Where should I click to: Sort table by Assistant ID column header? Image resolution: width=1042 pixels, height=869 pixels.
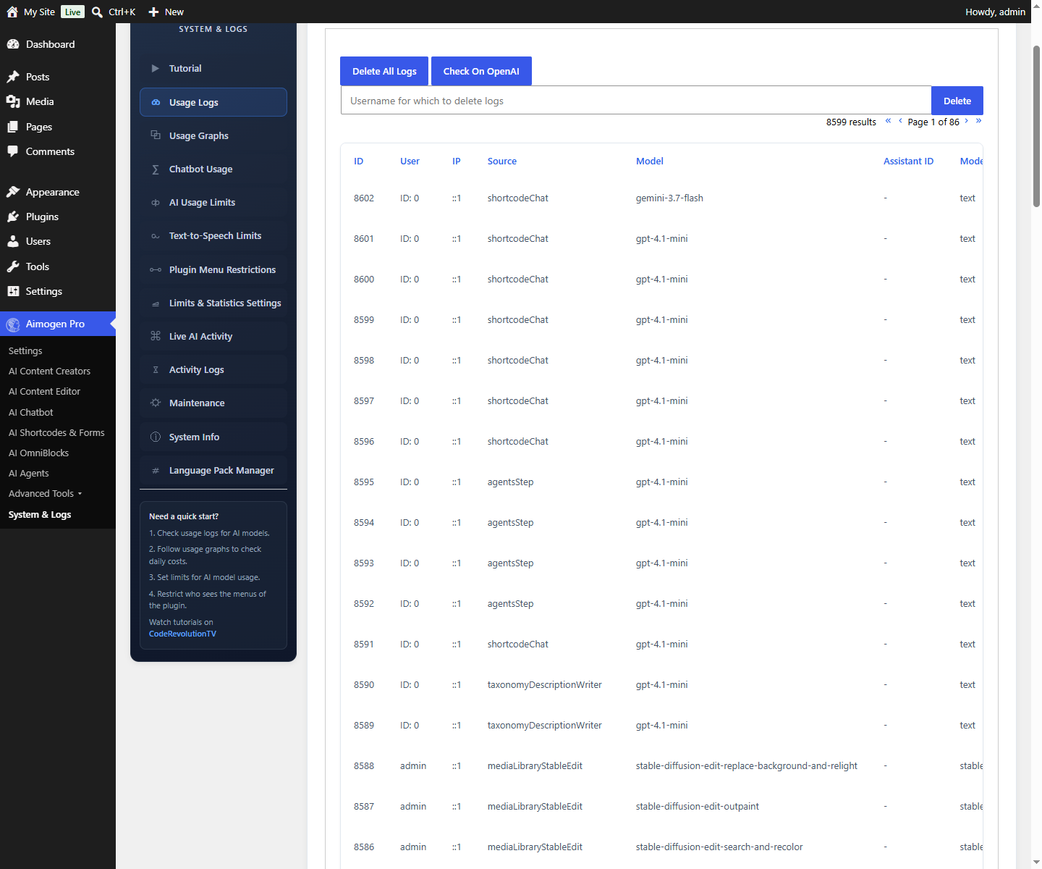click(x=908, y=161)
